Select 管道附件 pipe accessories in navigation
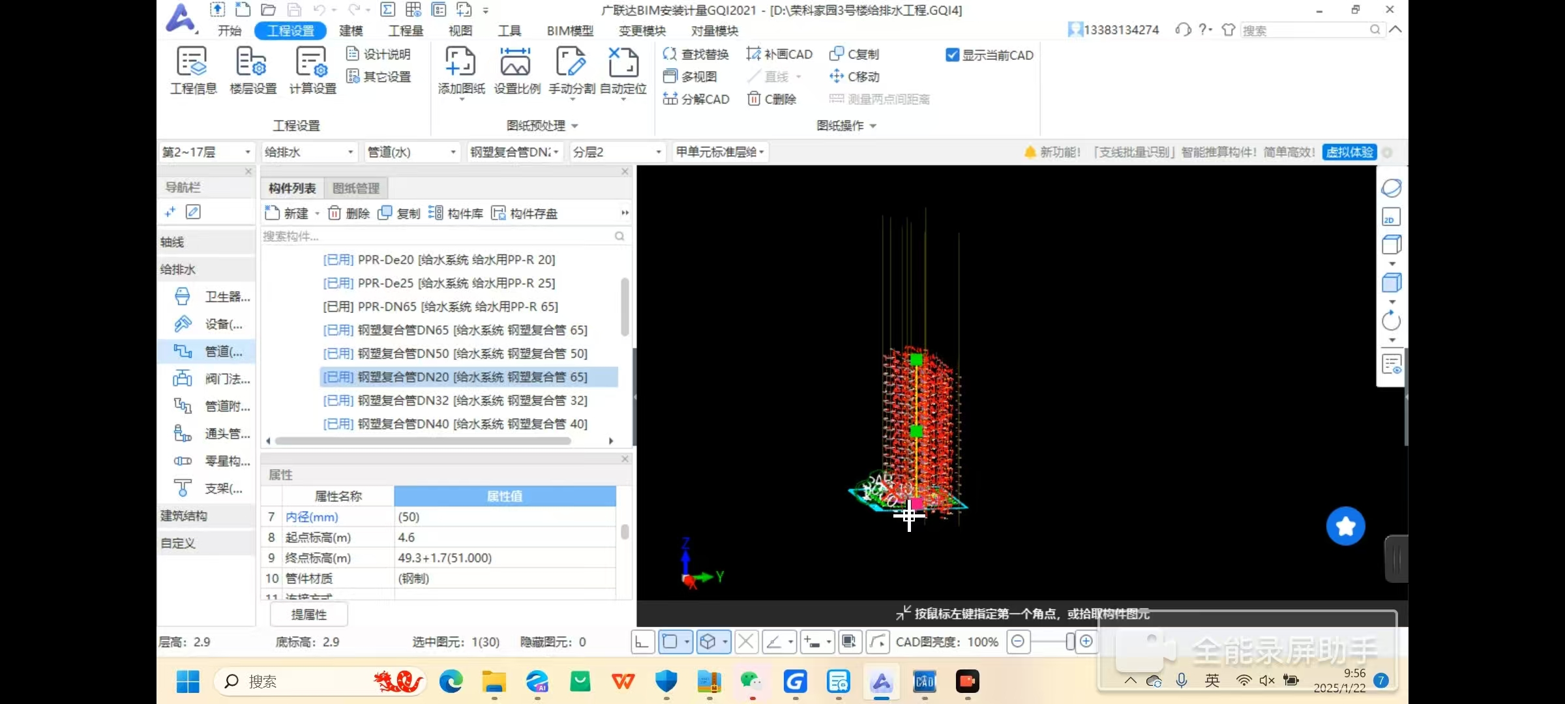The width and height of the screenshot is (1565, 704). click(211, 406)
